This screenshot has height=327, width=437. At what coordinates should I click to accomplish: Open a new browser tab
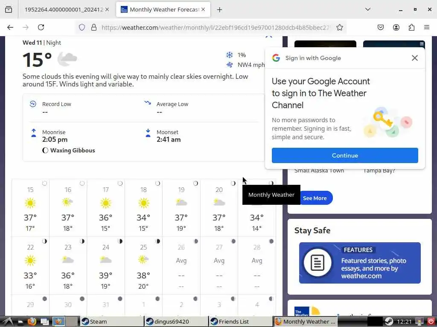[220, 10]
